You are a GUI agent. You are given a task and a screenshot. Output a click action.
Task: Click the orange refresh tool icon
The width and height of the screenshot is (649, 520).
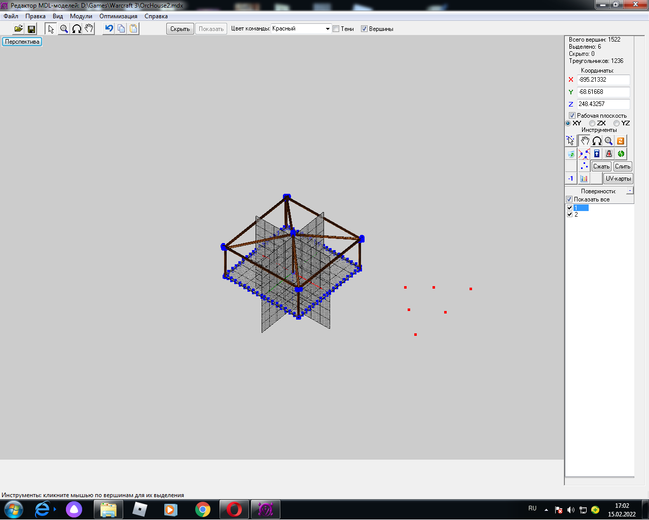(x=621, y=141)
